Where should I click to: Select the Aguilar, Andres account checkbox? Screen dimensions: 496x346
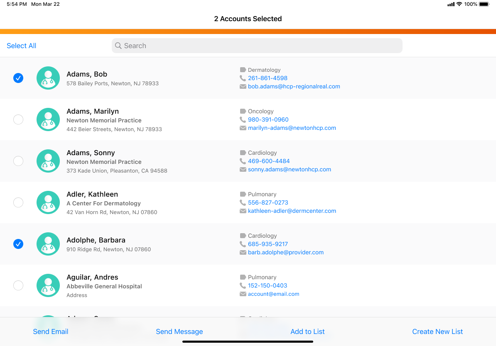tap(18, 285)
